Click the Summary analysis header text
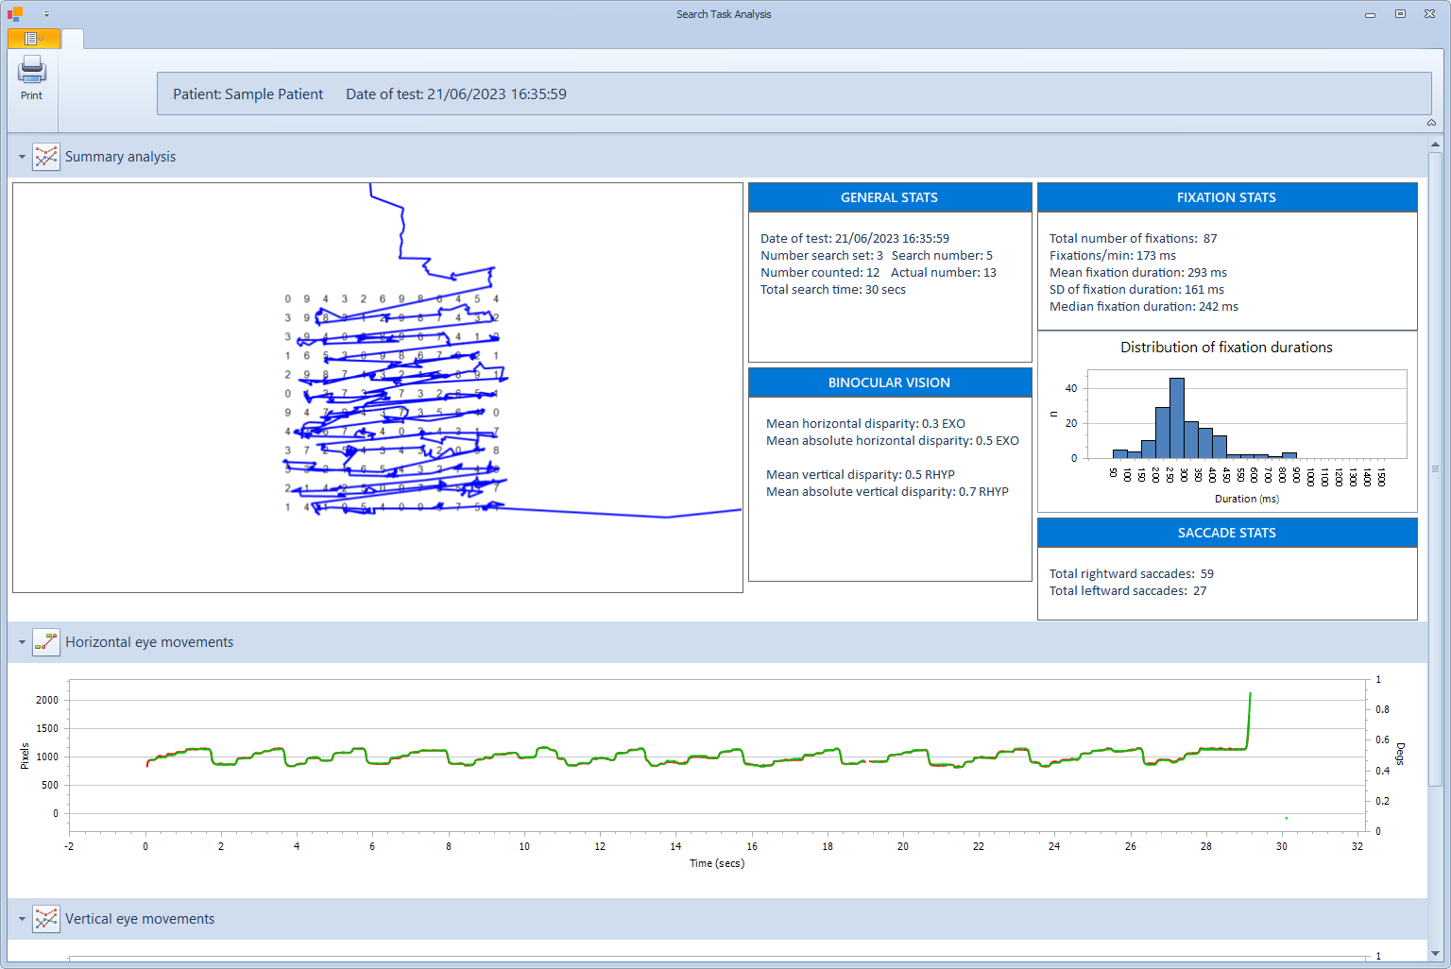The height and width of the screenshot is (969, 1451). 120,157
